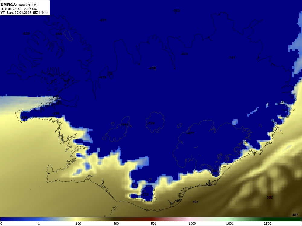Click the 'VT: Sun. 22.01.2023 15Z (+9 h)' line

point(24,13)
